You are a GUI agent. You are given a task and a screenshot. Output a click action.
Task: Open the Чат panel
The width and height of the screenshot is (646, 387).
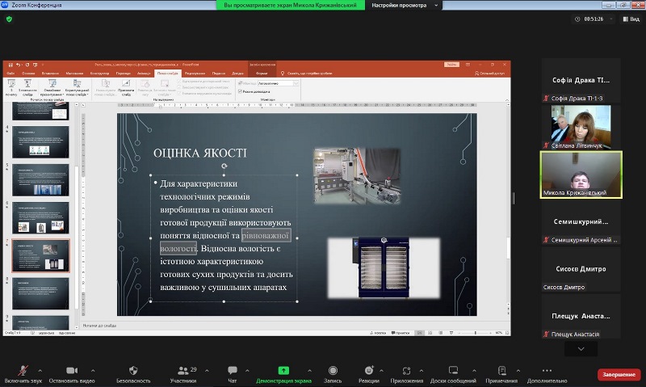coord(233,369)
